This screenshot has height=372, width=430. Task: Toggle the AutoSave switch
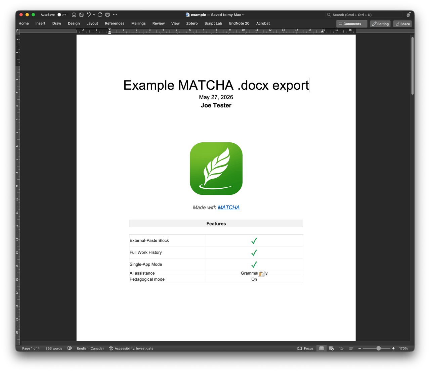tap(62, 15)
